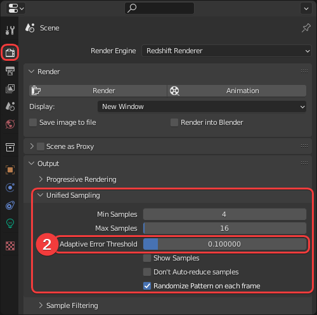
Task: Select the Render properties tab icon
Action: pyautogui.click(x=10, y=53)
